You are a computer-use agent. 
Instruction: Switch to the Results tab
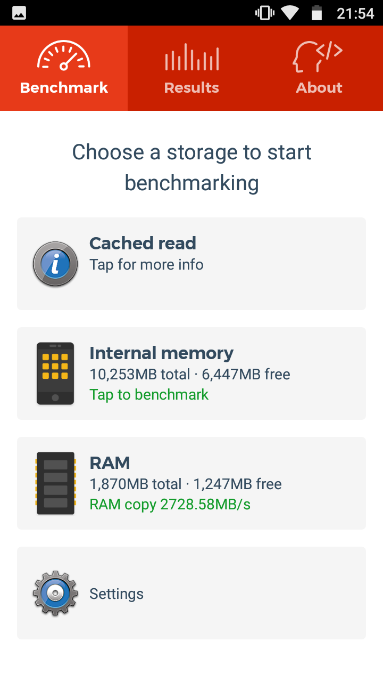pos(191,68)
